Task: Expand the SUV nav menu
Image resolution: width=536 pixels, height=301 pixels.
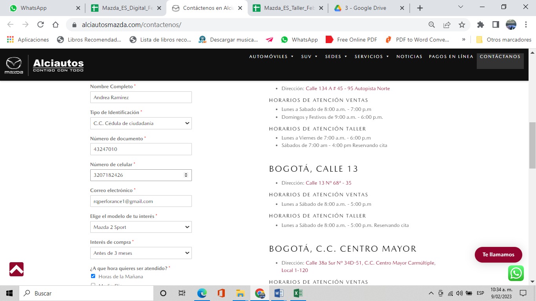Action: [310, 56]
